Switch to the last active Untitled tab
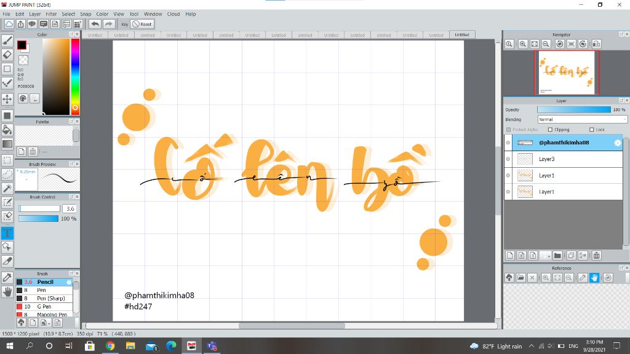 462,35
